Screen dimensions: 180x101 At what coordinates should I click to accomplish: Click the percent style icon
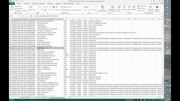(88, 10)
